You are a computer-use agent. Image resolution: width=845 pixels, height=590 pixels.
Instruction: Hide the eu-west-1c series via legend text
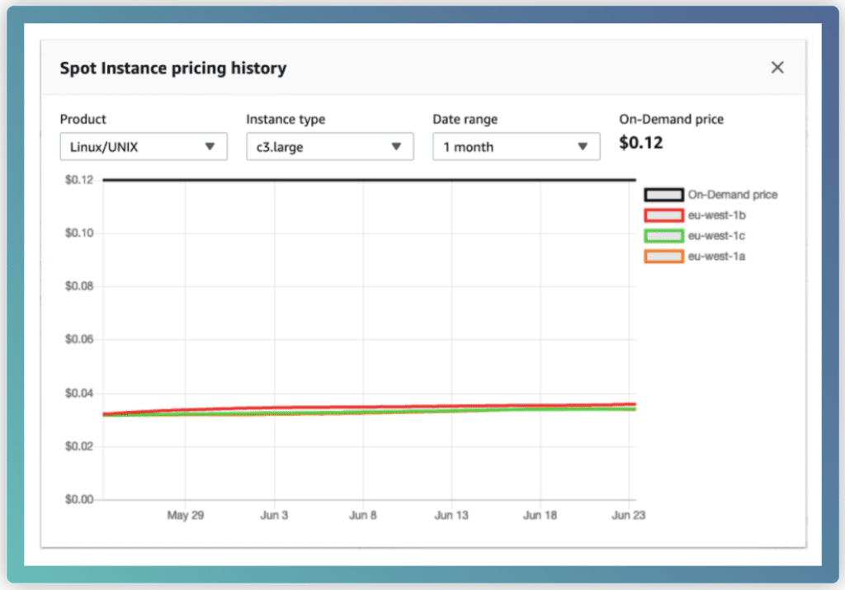717,236
